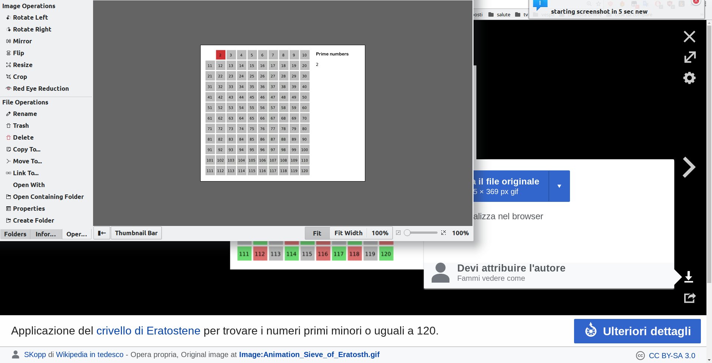Viewport: 712px width, 363px height.
Task: Close the media viewer with X
Action: point(689,37)
